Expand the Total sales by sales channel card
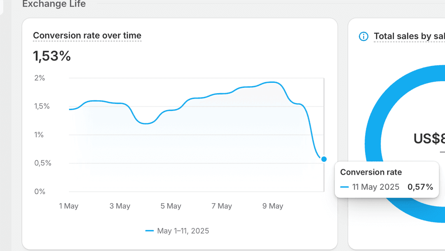This screenshot has width=445, height=251. click(408, 36)
